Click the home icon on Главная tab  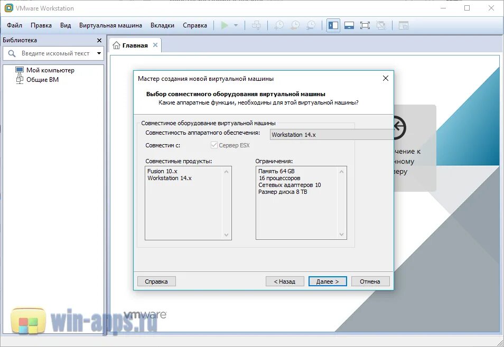[x=116, y=45]
